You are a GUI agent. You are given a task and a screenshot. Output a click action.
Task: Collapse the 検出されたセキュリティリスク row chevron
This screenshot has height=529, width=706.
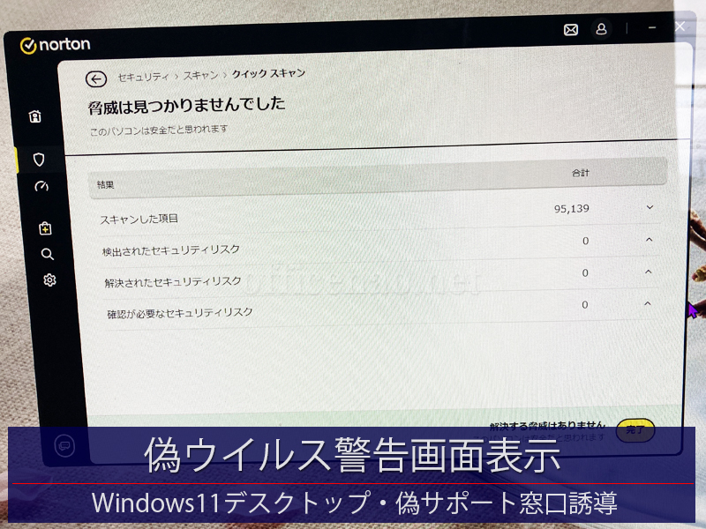(x=649, y=239)
